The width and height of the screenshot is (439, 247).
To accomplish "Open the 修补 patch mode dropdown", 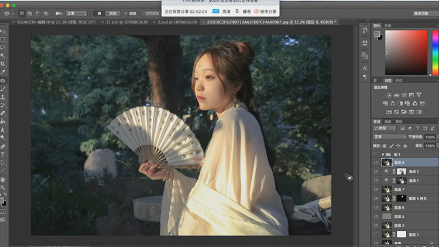I will tap(77, 13).
